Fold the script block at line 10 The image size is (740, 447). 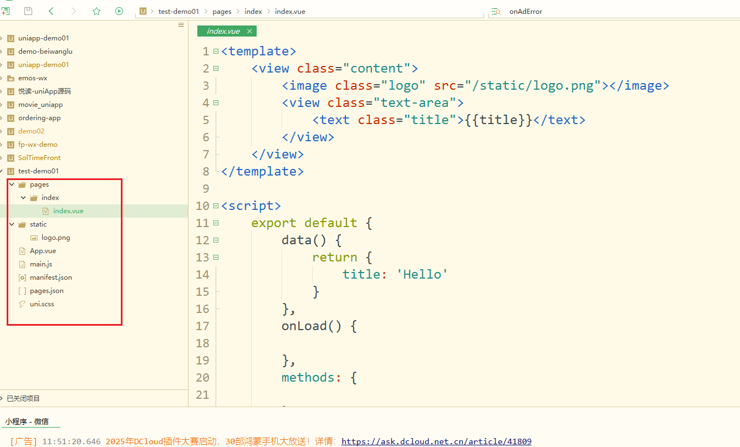216,205
